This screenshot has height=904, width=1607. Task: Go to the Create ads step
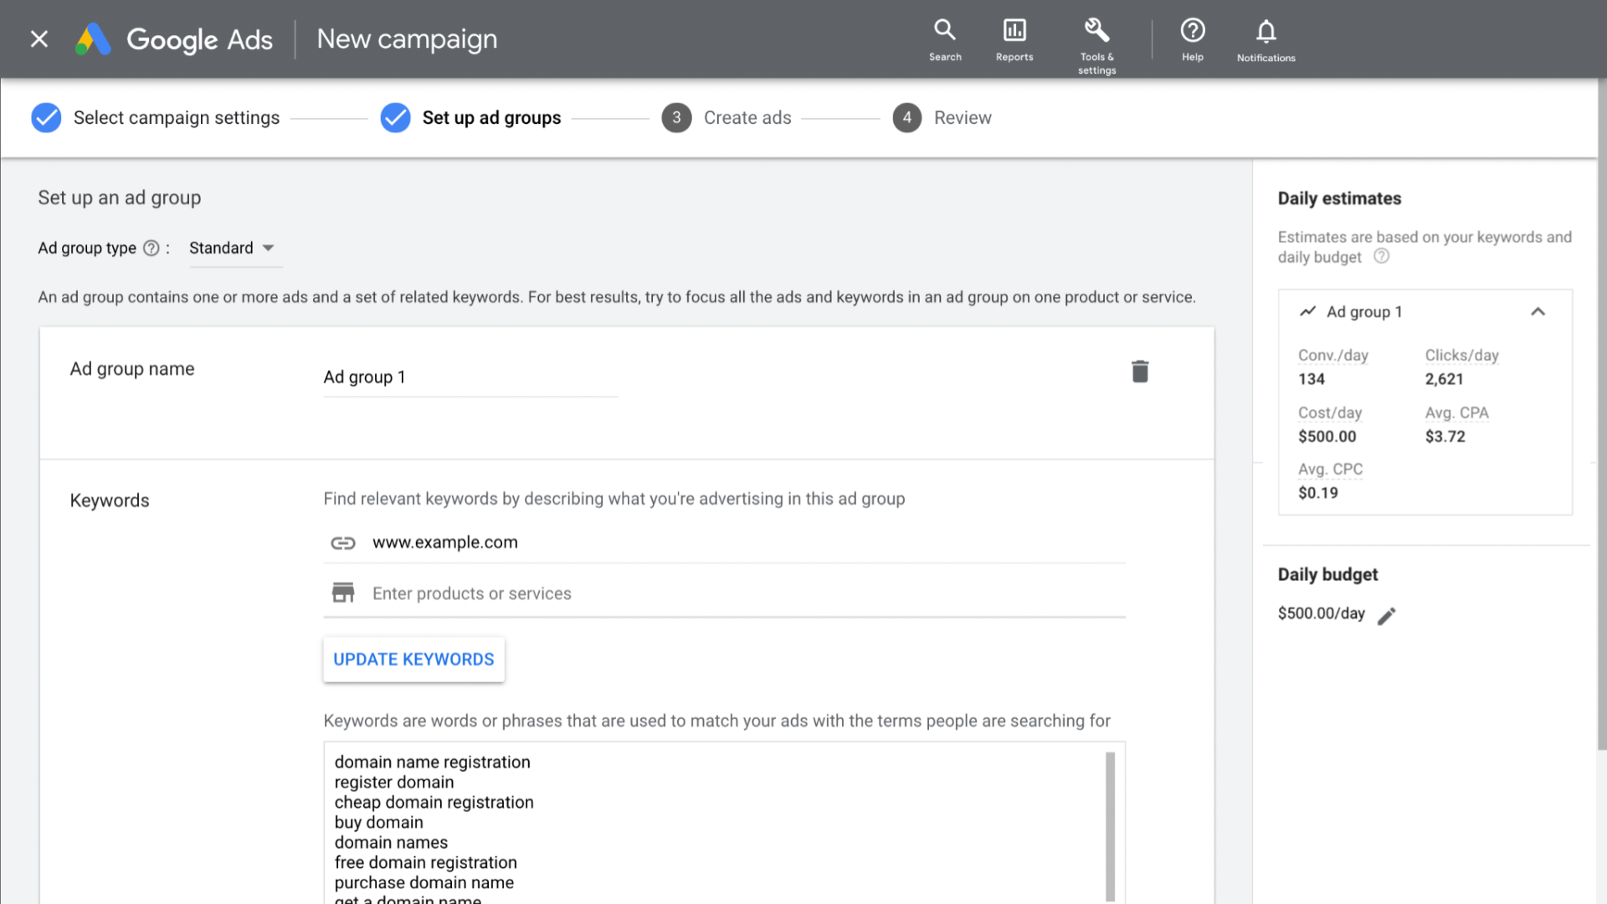pos(747,118)
